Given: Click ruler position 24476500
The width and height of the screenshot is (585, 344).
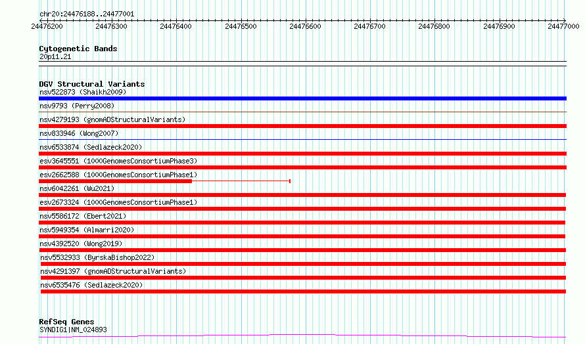Looking at the screenshot, I should click(x=241, y=26).
